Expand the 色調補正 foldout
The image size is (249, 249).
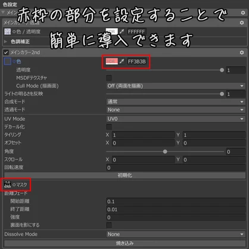[6, 42]
